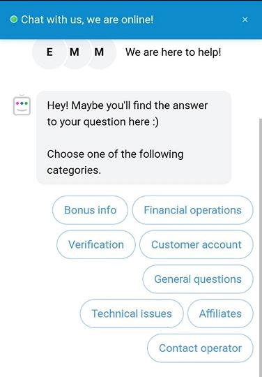Choose the Bonus info category
The height and width of the screenshot is (377, 262).
coord(90,210)
